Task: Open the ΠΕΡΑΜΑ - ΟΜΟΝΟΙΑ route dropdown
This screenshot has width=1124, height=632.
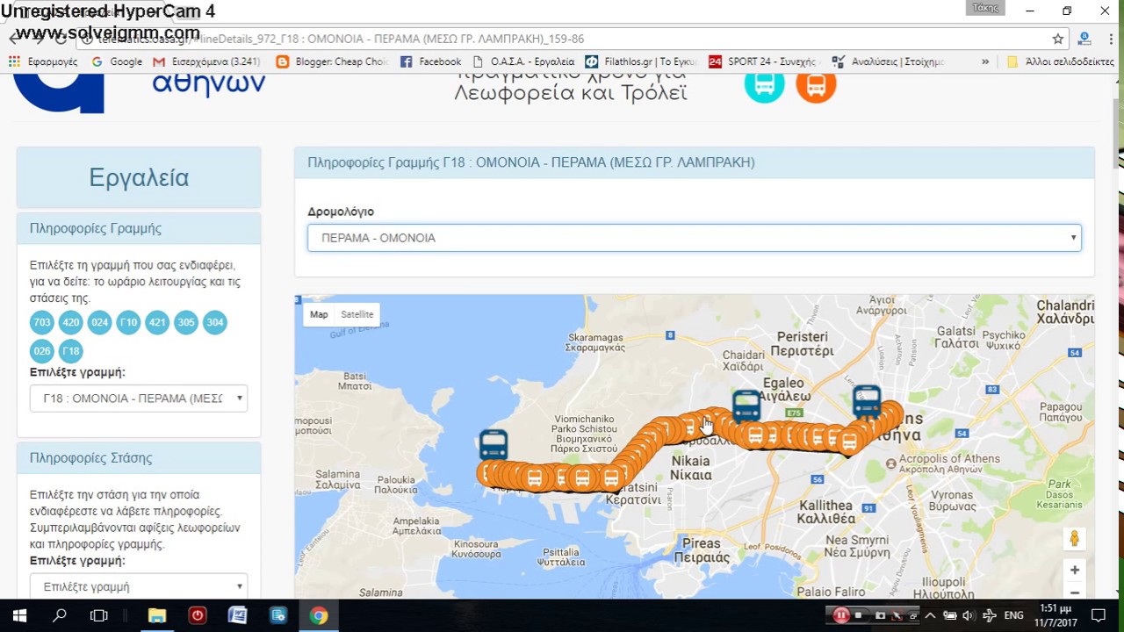Action: (x=694, y=238)
